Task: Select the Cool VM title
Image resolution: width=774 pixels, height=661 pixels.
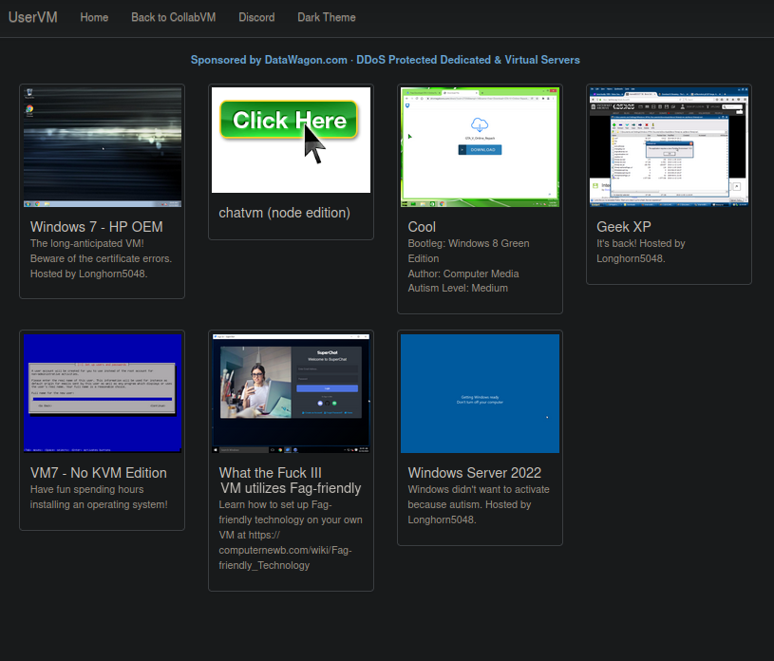Action: click(422, 227)
